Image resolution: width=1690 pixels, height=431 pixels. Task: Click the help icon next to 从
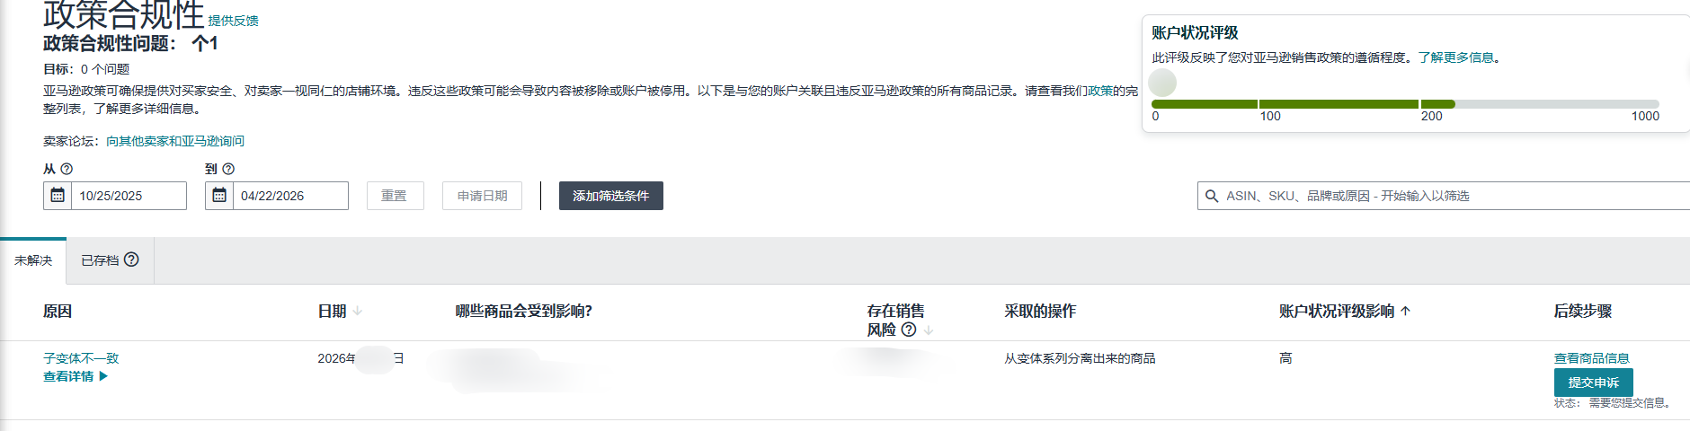coord(67,169)
